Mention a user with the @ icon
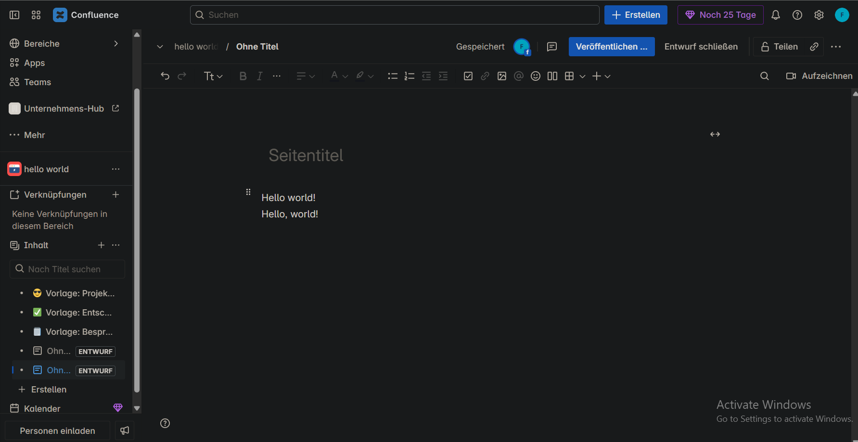The width and height of the screenshot is (858, 442). [x=518, y=76]
